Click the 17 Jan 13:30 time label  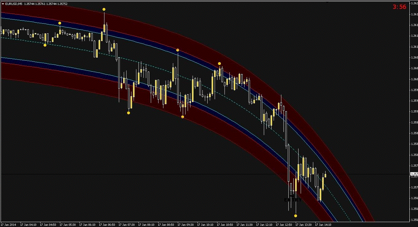pos(303,225)
